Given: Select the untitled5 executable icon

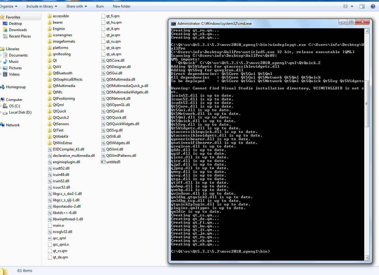Looking at the screenshot, I should [x=104, y=162].
